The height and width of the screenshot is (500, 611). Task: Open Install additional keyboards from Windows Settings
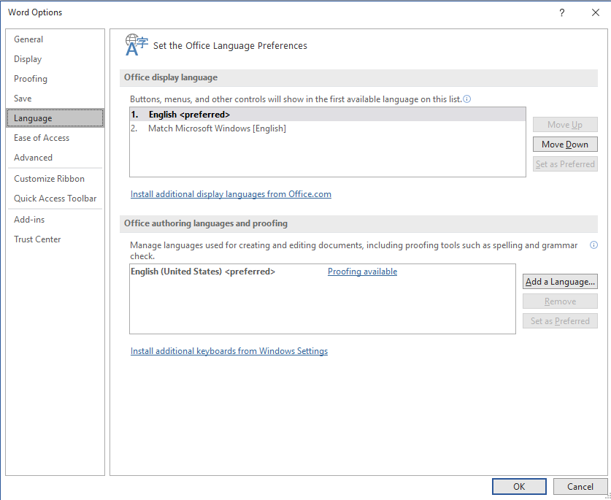[229, 351]
